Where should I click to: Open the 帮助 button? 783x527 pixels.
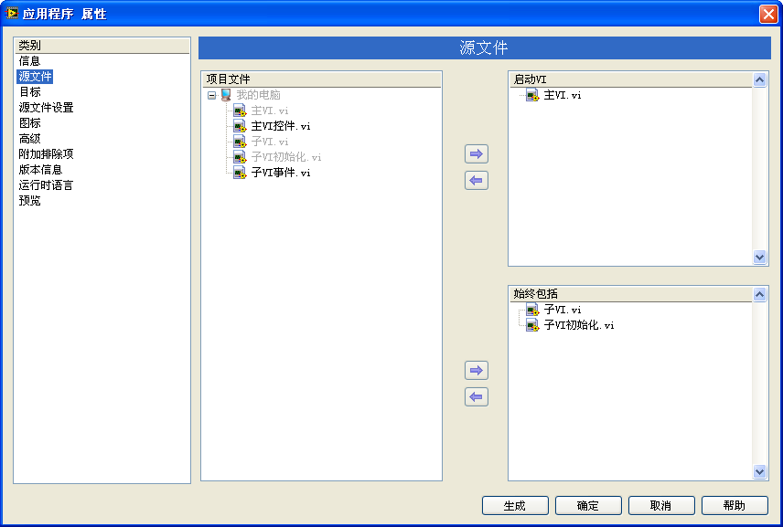734,506
